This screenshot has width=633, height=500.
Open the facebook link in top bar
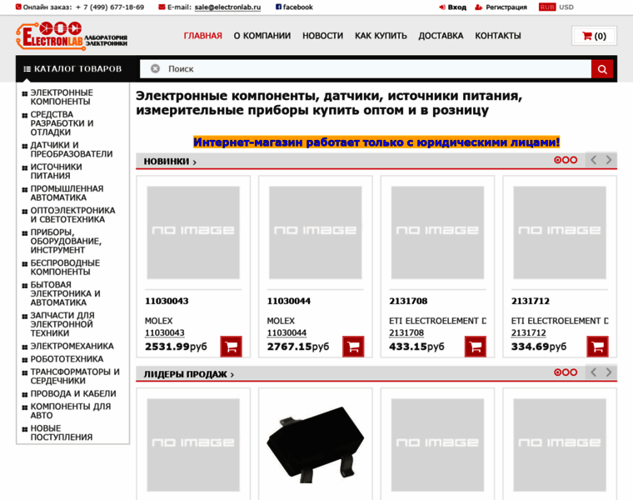pos(294,7)
